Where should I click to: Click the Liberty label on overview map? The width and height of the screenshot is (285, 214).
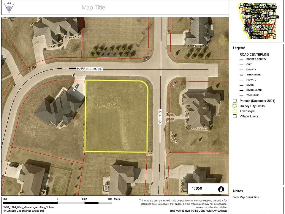(x=264, y=29)
